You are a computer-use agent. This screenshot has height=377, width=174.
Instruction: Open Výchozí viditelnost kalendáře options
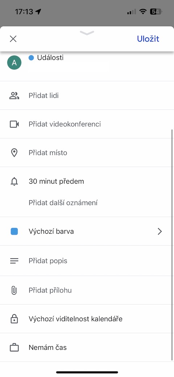(87, 319)
